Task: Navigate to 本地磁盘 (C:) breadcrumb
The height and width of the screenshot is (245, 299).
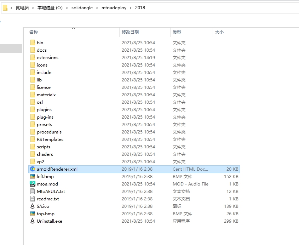Action: click(x=50, y=8)
